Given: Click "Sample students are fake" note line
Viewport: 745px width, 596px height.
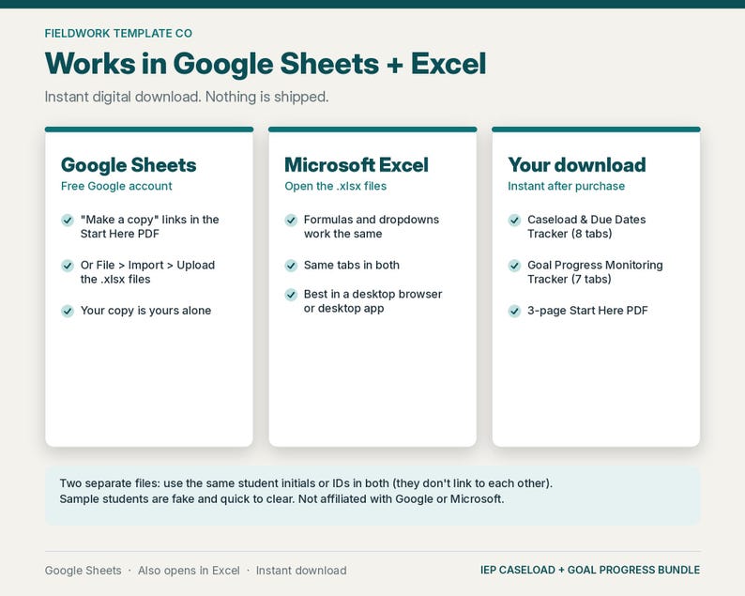Looking at the screenshot, I should 281,499.
